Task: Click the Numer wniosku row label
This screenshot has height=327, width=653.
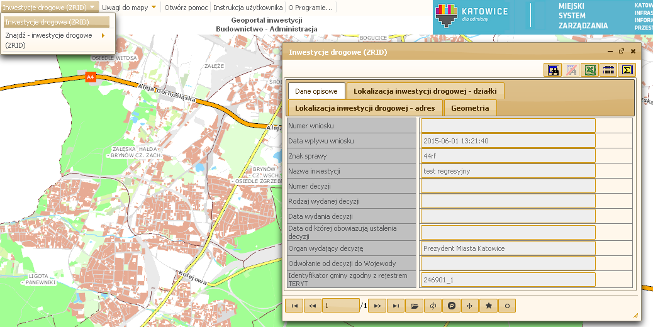Action: coord(311,126)
